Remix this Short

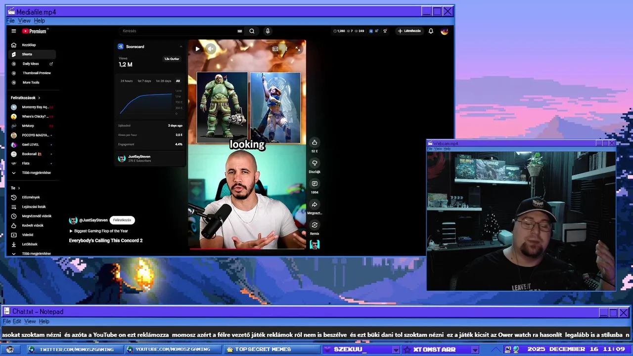[315, 225]
